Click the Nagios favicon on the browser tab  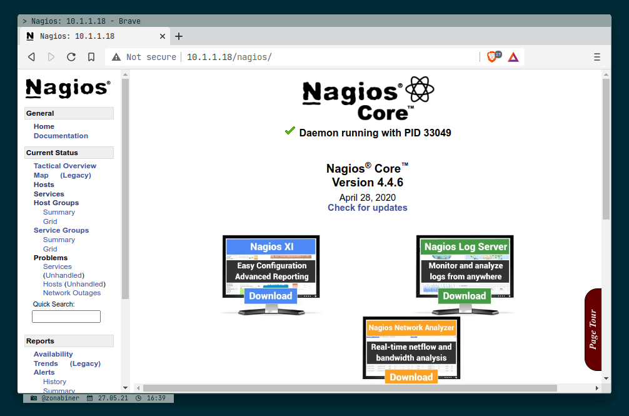(29, 36)
